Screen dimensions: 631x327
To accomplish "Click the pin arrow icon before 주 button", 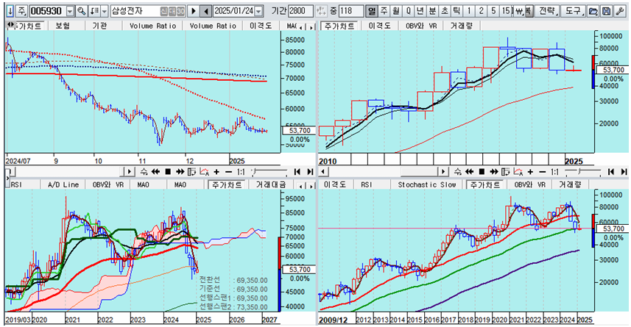I will click(x=10, y=11).
